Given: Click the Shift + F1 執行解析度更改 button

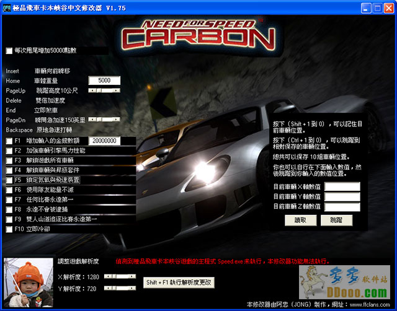Looking at the screenshot, I should tap(179, 283).
